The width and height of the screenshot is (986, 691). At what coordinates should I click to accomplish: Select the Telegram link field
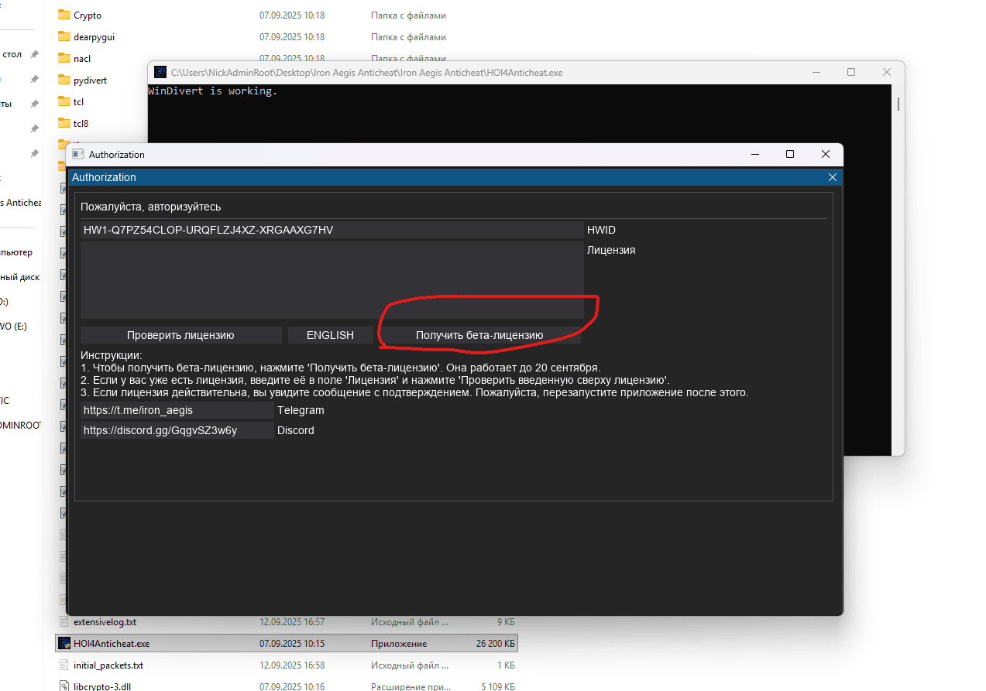(x=177, y=410)
